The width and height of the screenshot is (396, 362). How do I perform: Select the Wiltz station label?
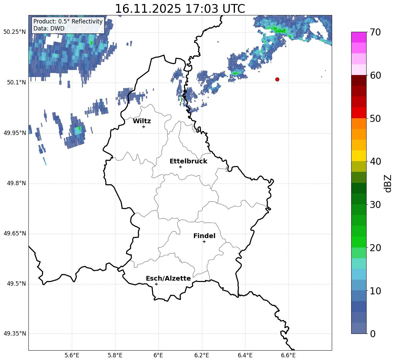(x=142, y=121)
